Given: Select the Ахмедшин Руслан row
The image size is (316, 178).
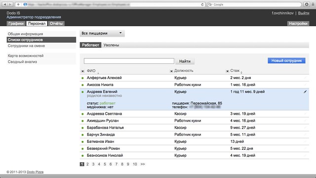Looking at the screenshot, I should point(194,121).
